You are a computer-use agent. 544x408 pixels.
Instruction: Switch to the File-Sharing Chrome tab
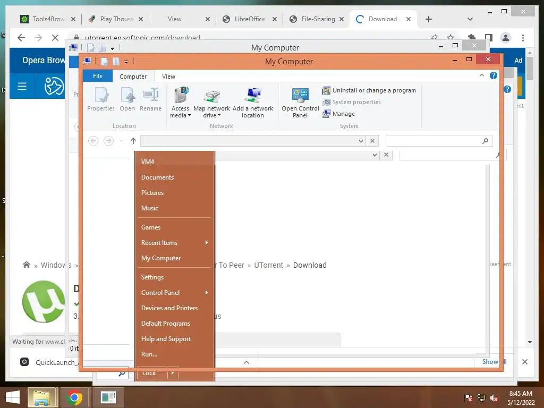(317, 19)
